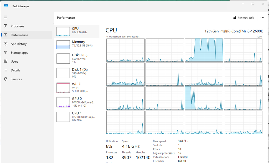Click the L1 cache 864 KB value
Viewport: 269px width, 163px height.
[182, 161]
